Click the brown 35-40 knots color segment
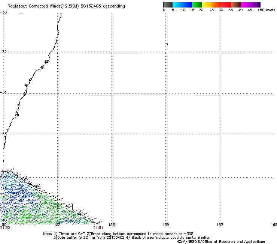This screenshot has width=277, height=244. pos(236,5)
